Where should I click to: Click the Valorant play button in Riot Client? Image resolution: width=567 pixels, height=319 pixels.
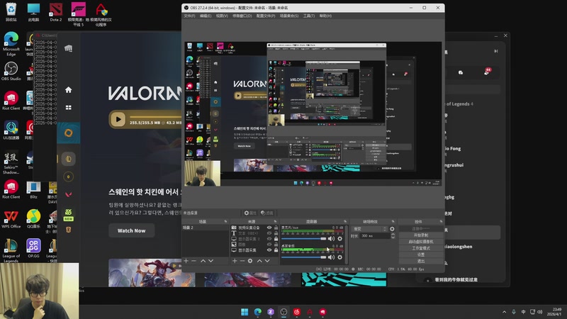click(x=118, y=119)
